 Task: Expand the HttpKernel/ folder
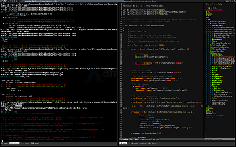point(217,76)
